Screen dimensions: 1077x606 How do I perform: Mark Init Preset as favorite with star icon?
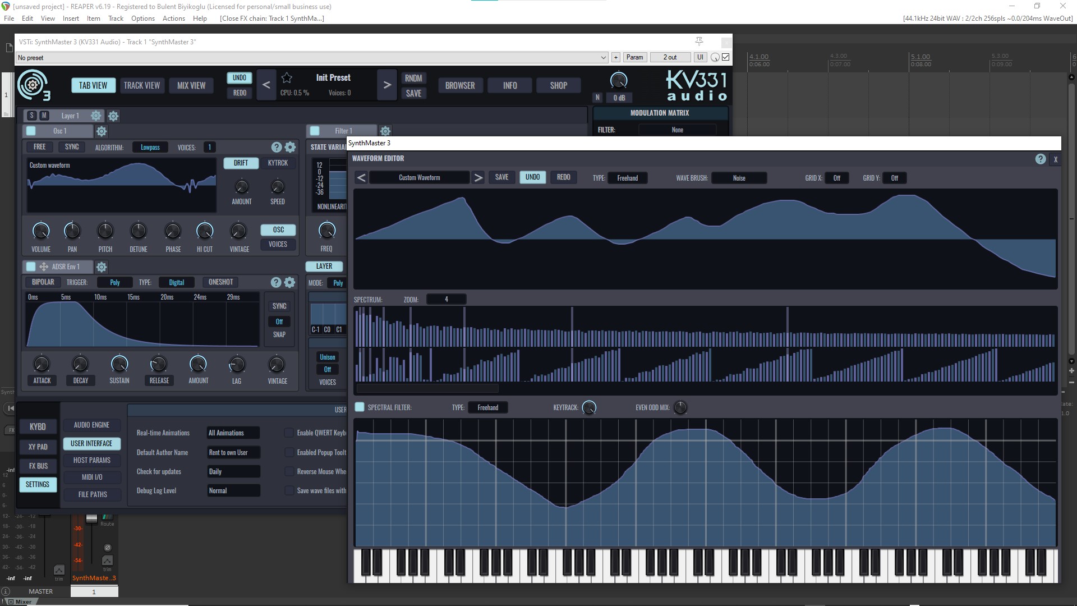coord(287,78)
